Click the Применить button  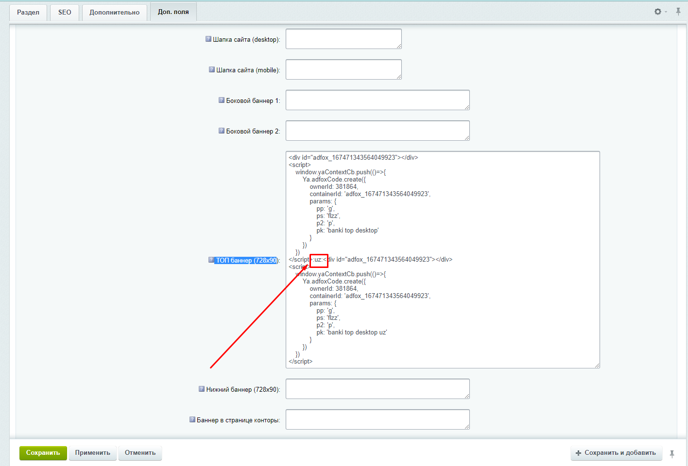point(93,453)
